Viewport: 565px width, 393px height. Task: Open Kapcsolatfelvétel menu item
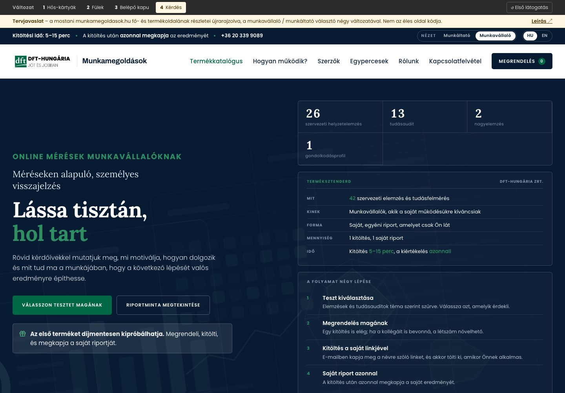(455, 61)
